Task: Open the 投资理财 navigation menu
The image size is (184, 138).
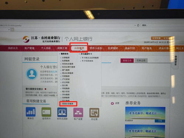Action: click(113, 48)
